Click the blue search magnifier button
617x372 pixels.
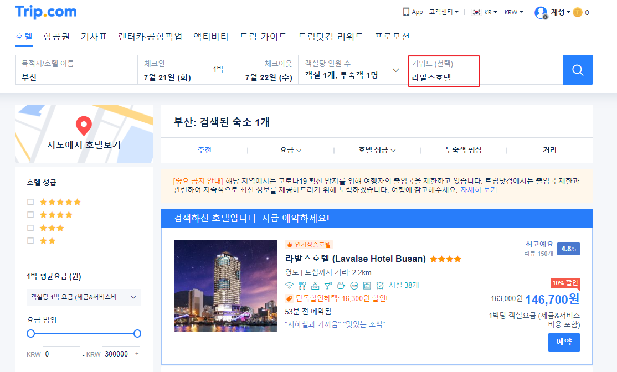tap(577, 70)
